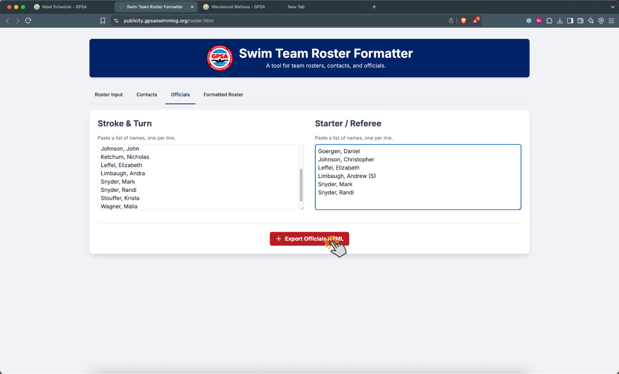Open the browser hamburger main menu

[x=612, y=20]
